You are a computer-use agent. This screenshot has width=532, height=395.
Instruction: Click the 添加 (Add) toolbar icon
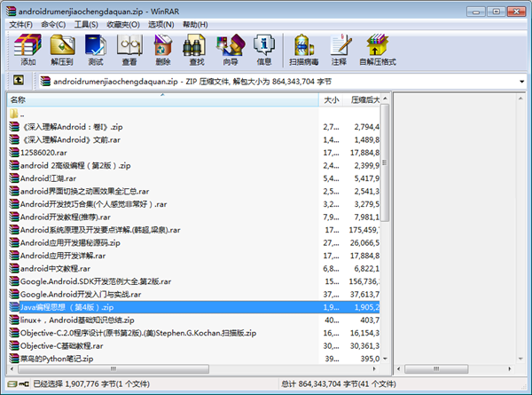point(27,44)
